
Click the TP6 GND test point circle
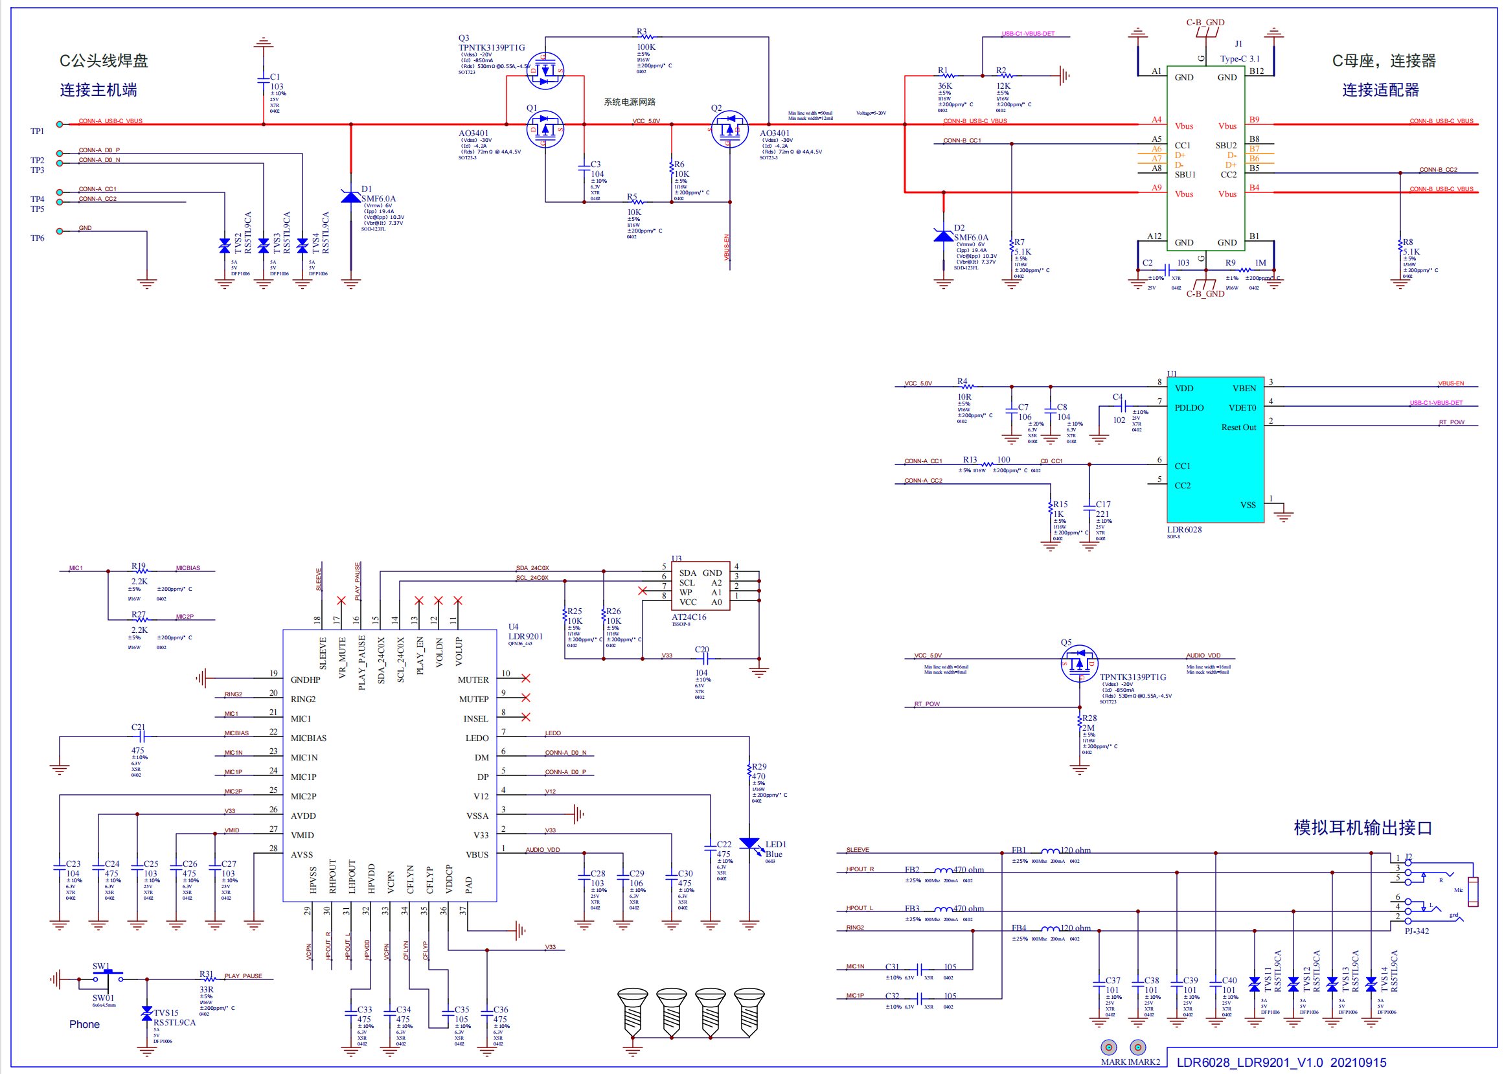[60, 231]
